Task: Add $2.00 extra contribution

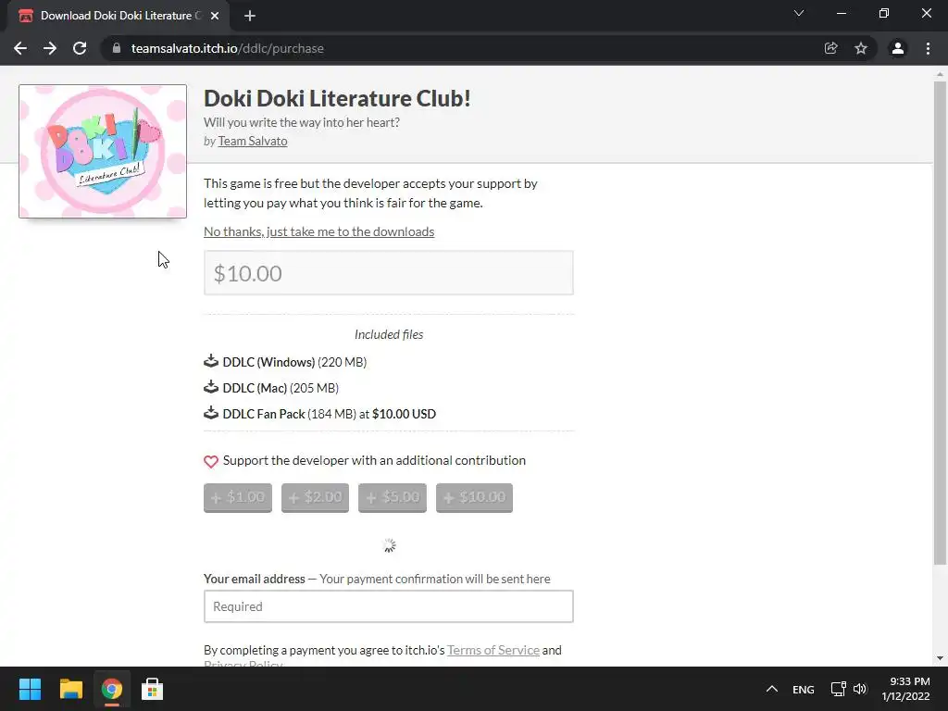Action: [x=315, y=497]
